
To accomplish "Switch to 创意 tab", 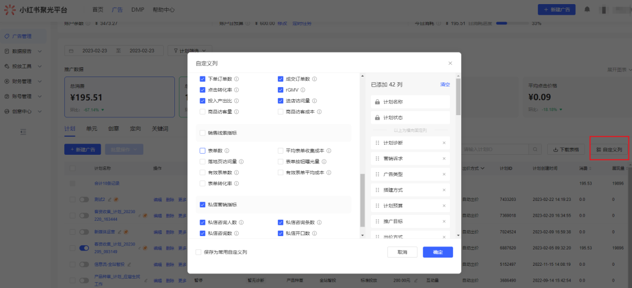I will pos(114,129).
